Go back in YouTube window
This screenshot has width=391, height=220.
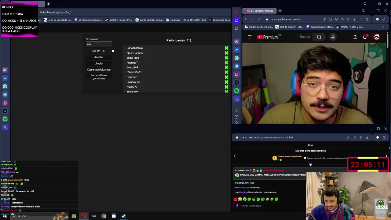(246, 19)
